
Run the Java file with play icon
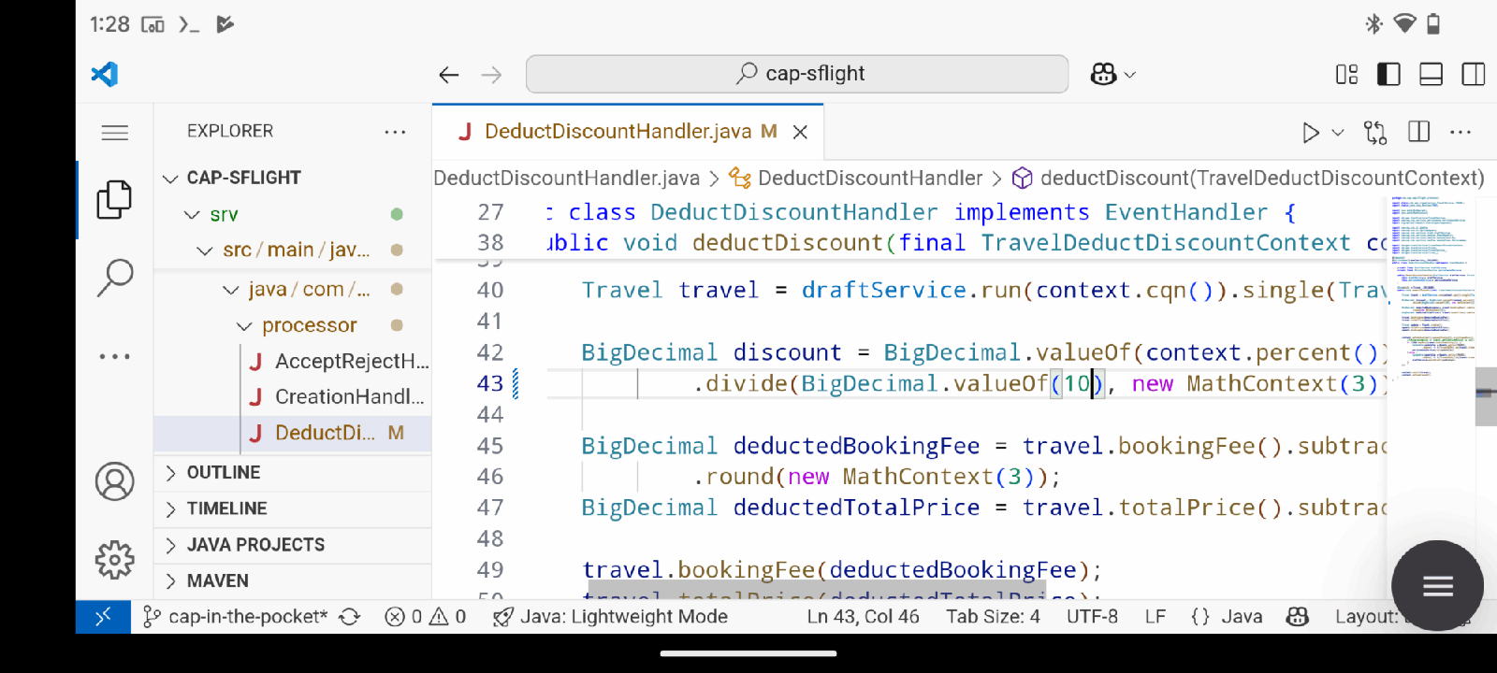coord(1311,133)
